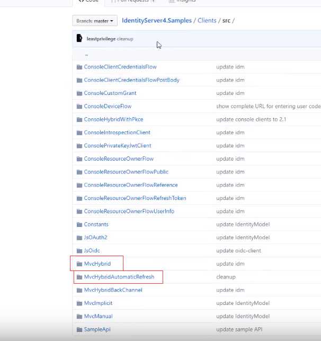Click the folder icon beside MvcHybridBackChannel
Image resolution: width=321 pixels, height=341 pixels.
pyautogui.click(x=79, y=290)
